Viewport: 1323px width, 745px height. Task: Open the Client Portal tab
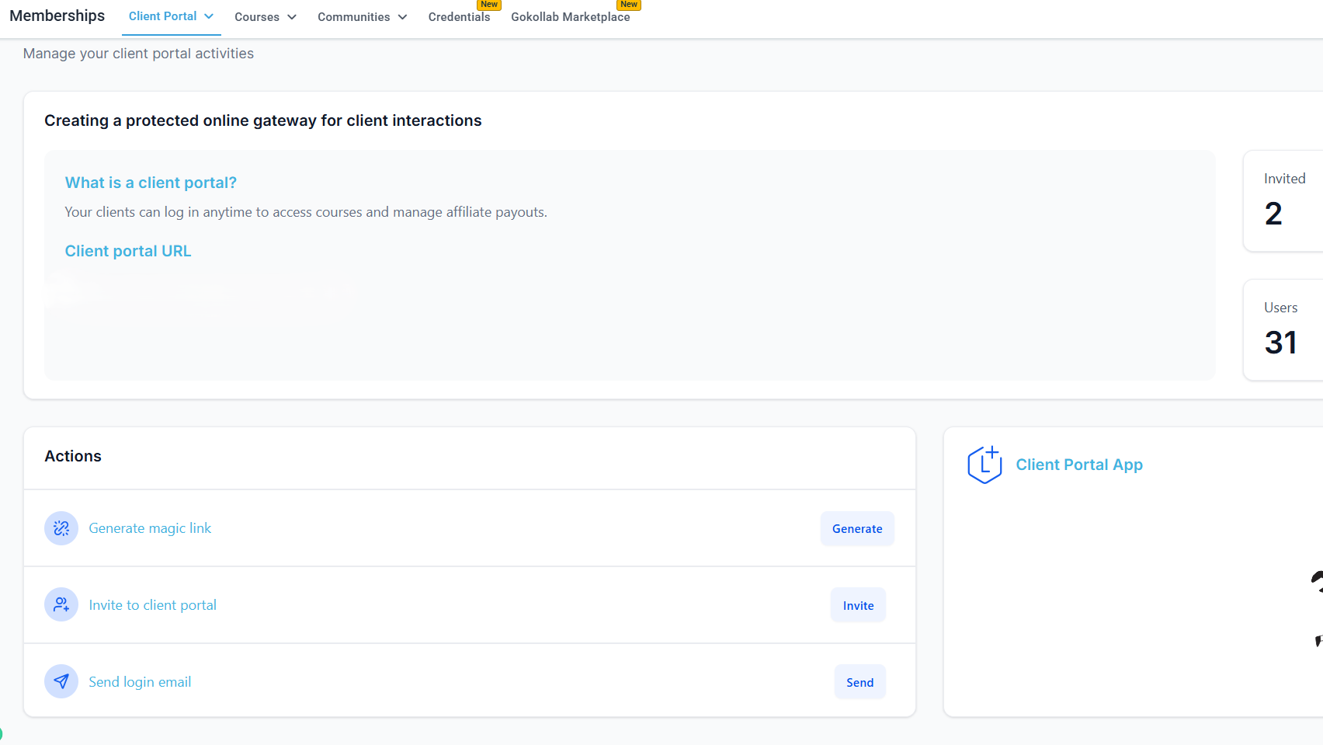171,16
